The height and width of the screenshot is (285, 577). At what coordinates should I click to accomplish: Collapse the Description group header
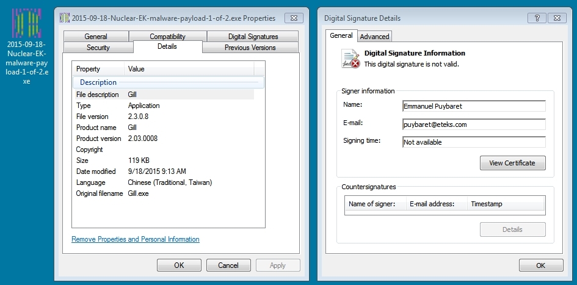click(98, 82)
